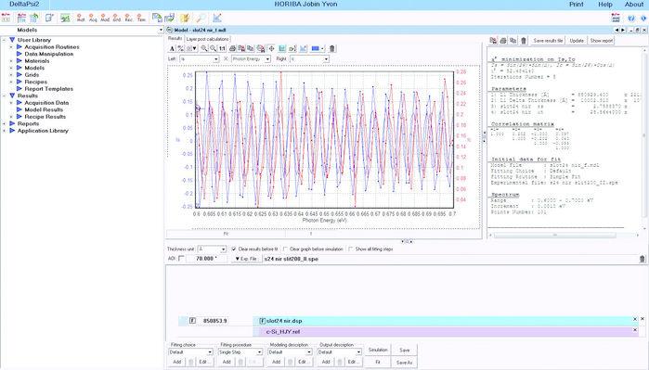
Task: Open the Help menu
Action: point(604,5)
